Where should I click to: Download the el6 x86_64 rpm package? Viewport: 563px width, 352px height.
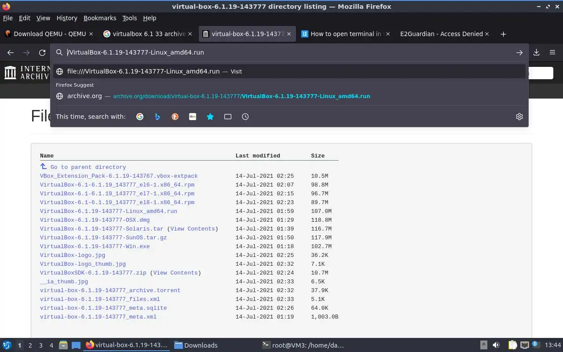click(117, 185)
